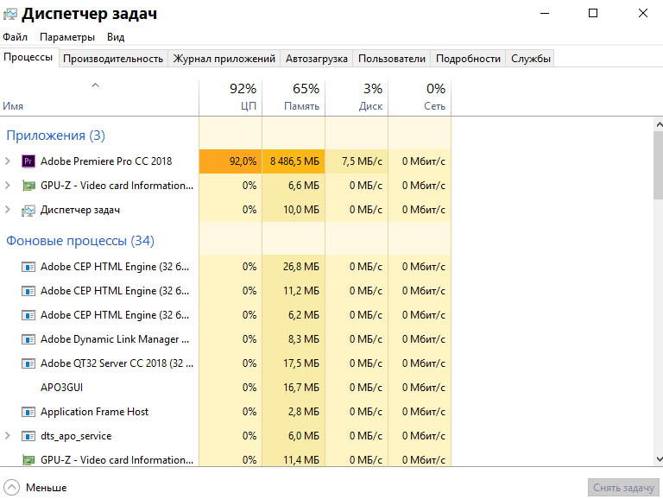This screenshot has width=663, height=499.
Task: Toggle sort arrow above Имя column
Action: (x=96, y=85)
